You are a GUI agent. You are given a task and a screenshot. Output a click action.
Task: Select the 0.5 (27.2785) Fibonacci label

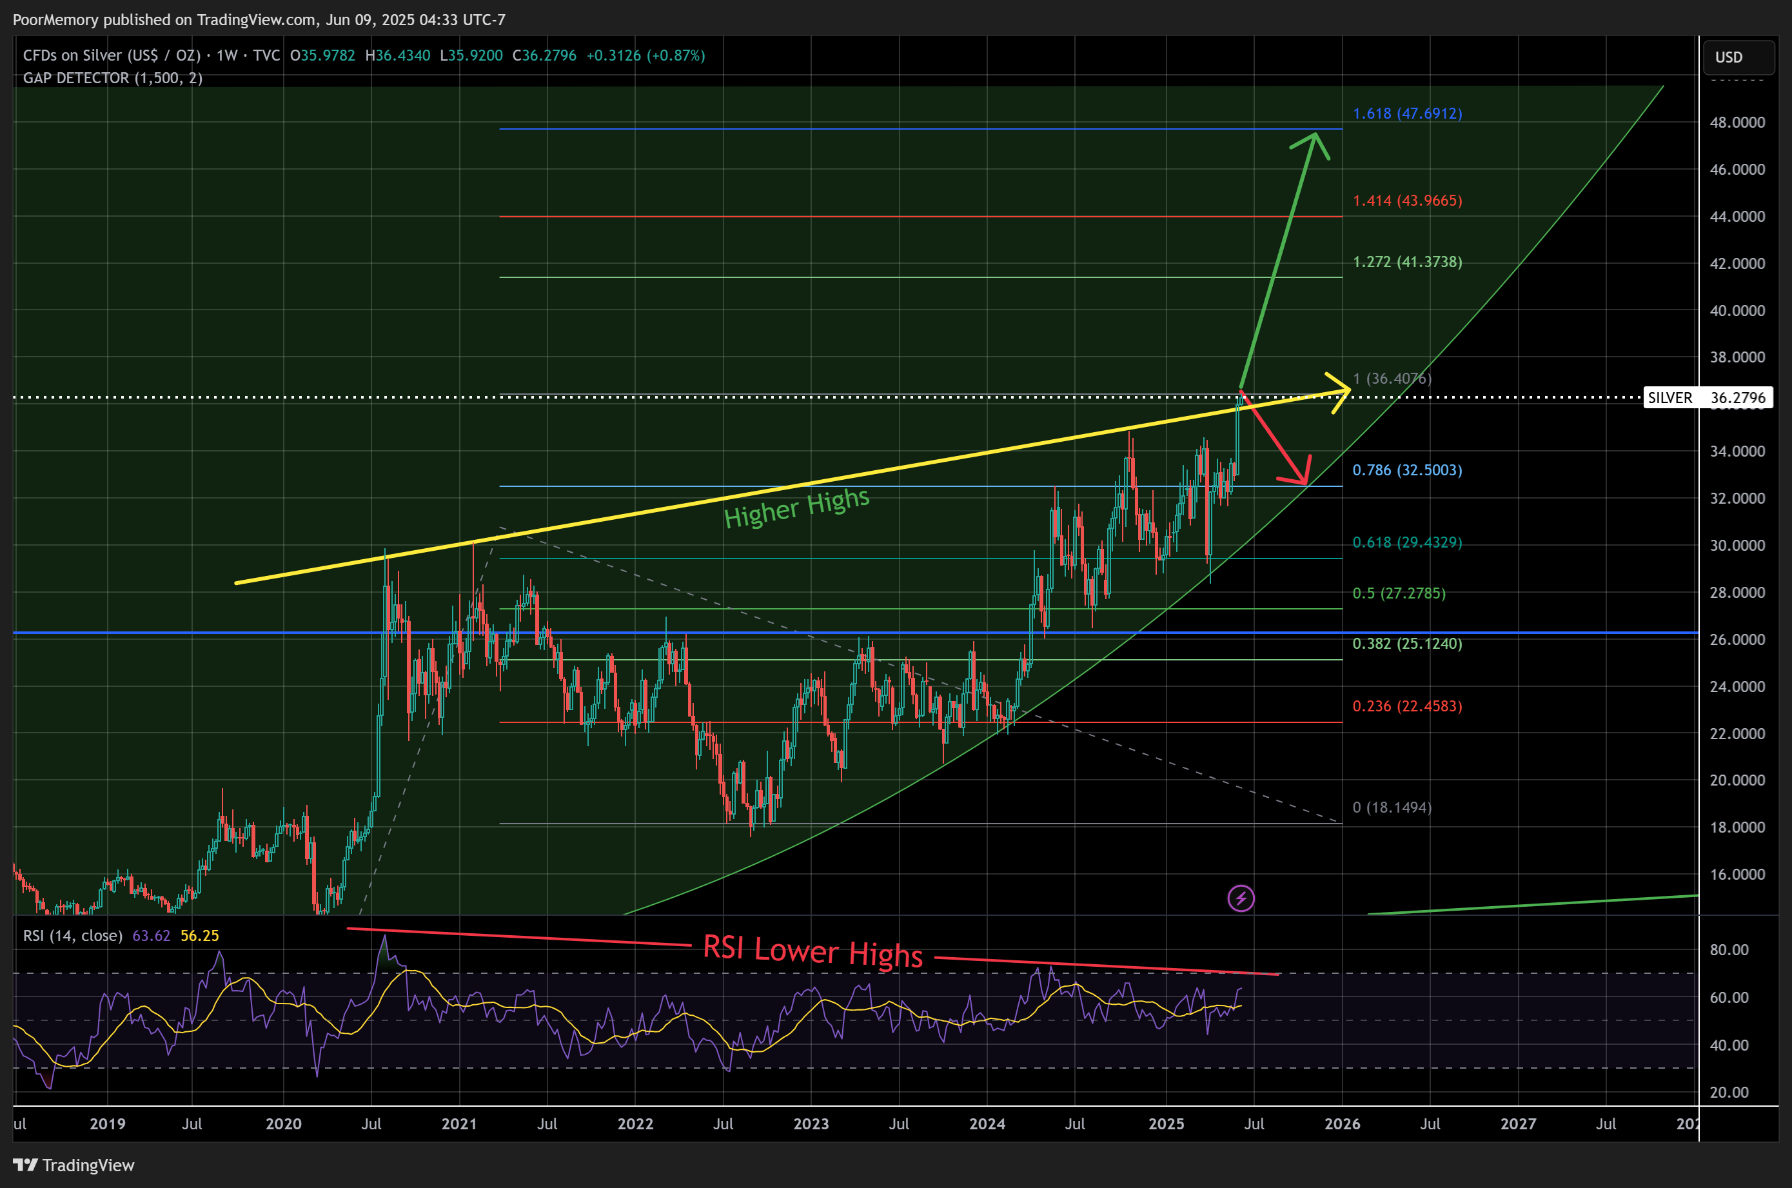point(1399,593)
